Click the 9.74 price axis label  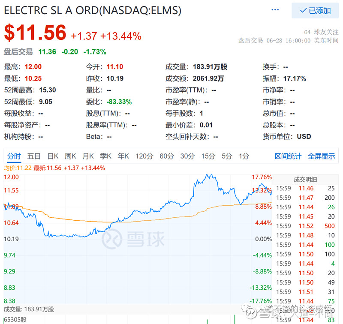pos(9,255)
